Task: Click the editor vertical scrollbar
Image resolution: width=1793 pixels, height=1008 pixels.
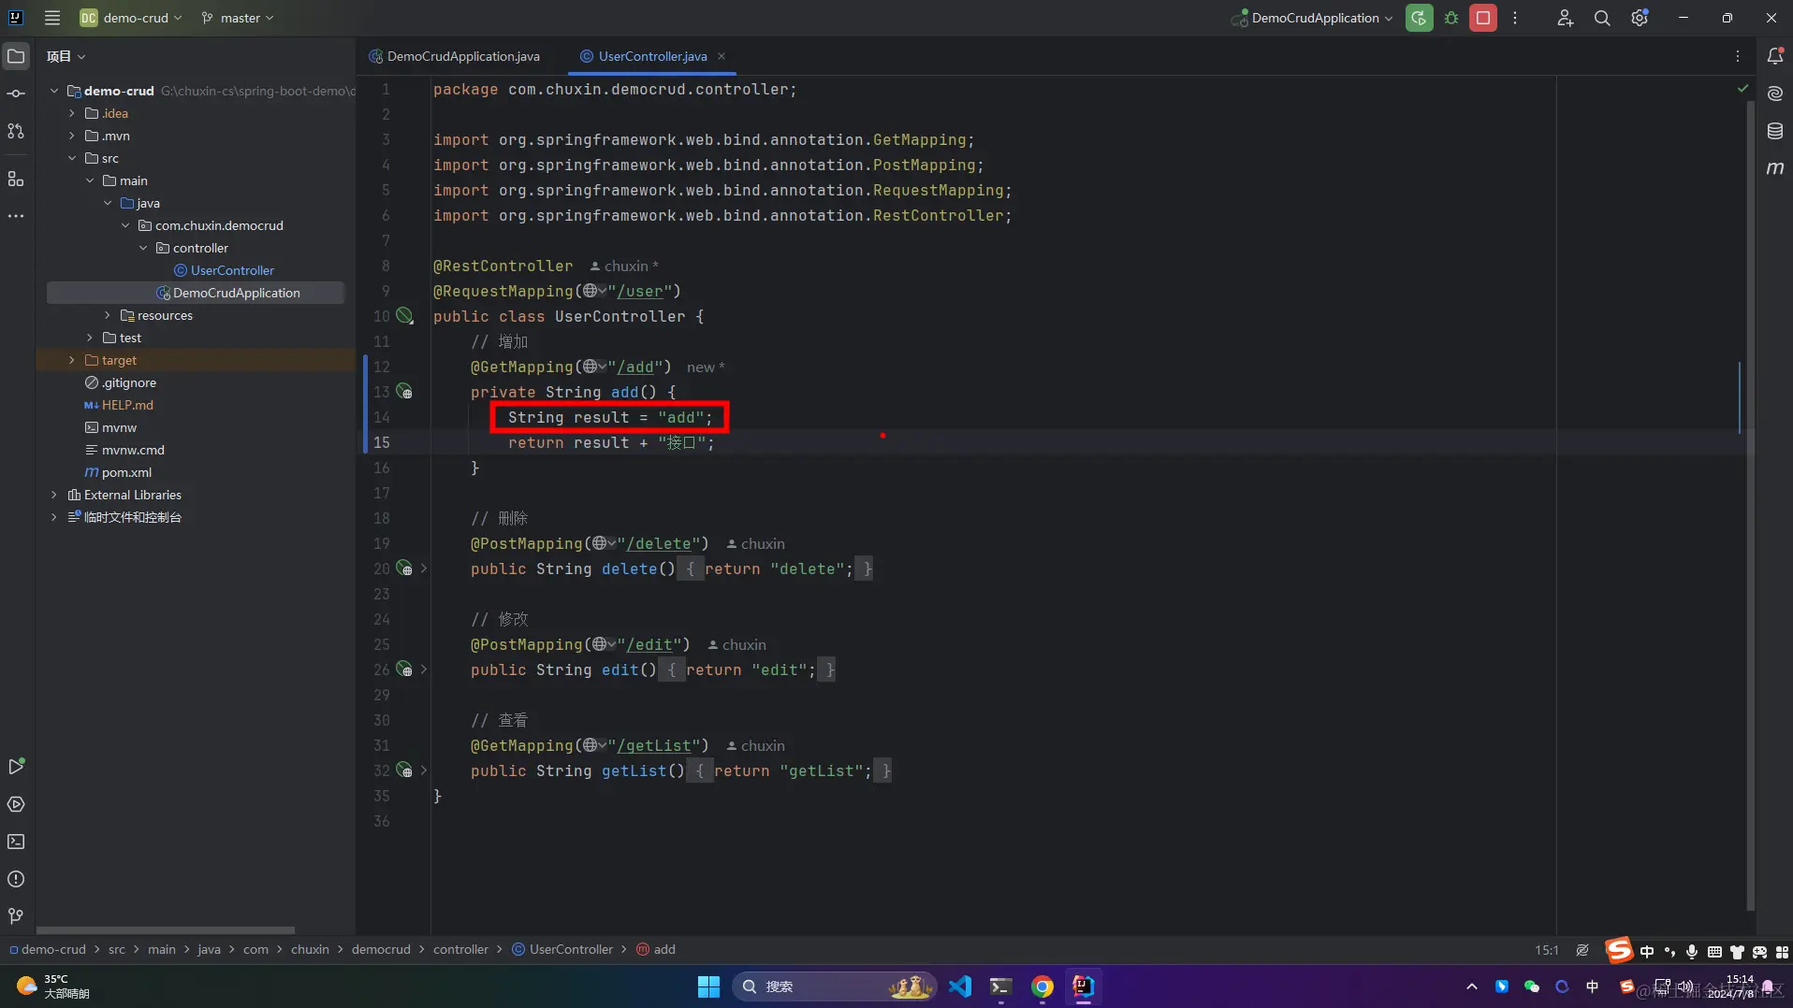Action: click(1750, 505)
